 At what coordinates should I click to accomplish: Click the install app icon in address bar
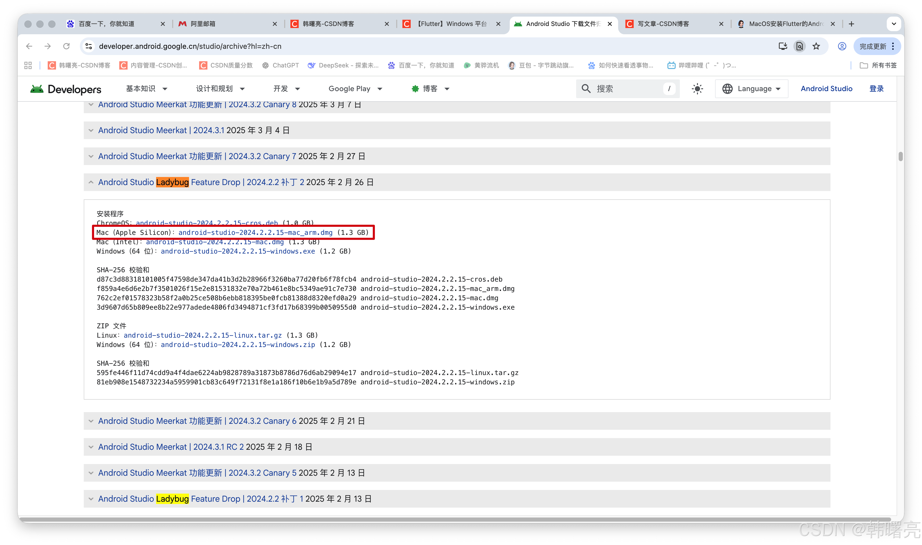pyautogui.click(x=783, y=46)
